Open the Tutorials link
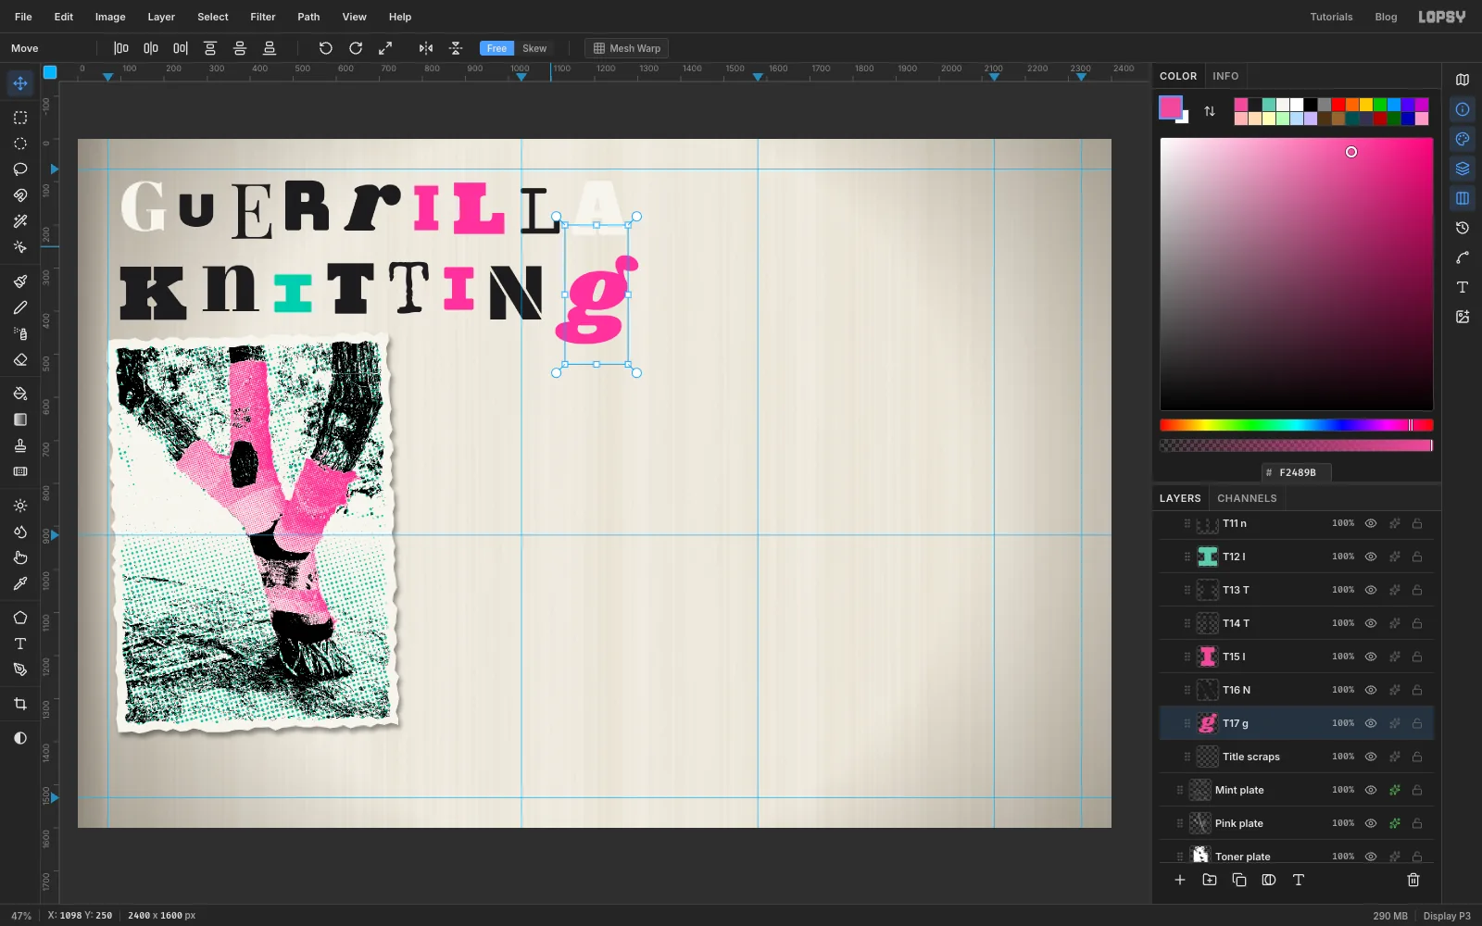This screenshot has height=926, width=1482. tap(1331, 17)
